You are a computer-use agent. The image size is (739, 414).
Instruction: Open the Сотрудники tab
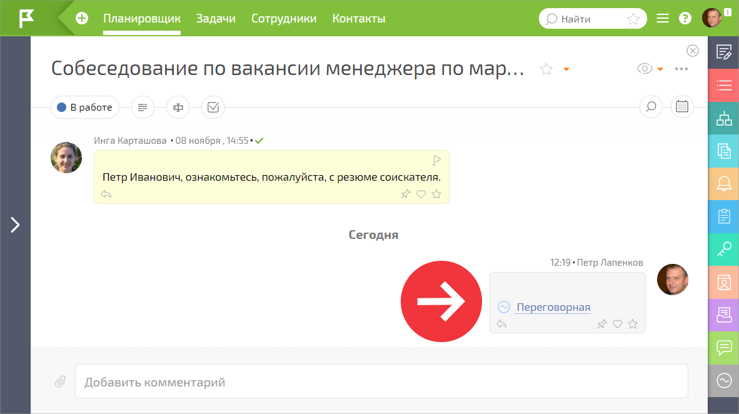pyautogui.click(x=284, y=18)
